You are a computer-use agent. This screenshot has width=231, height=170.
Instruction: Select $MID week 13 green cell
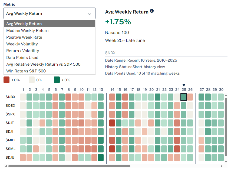pyautogui.click(x=101, y=140)
